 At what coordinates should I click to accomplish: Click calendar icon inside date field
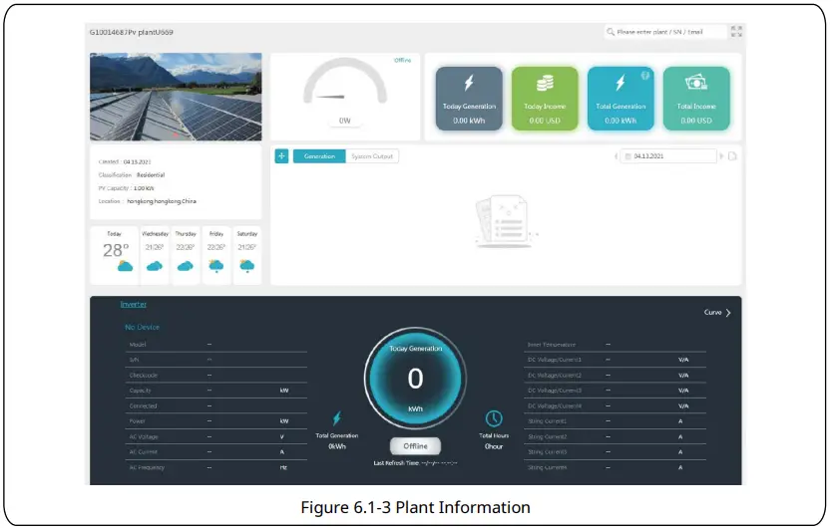point(627,156)
